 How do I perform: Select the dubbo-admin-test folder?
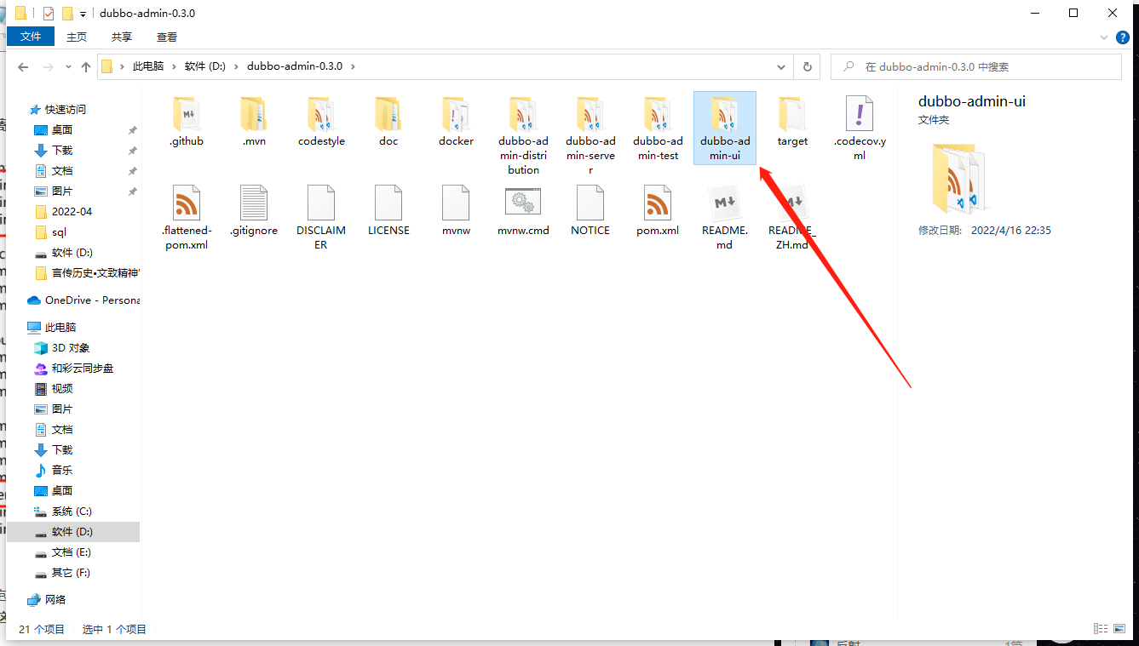[x=658, y=128]
